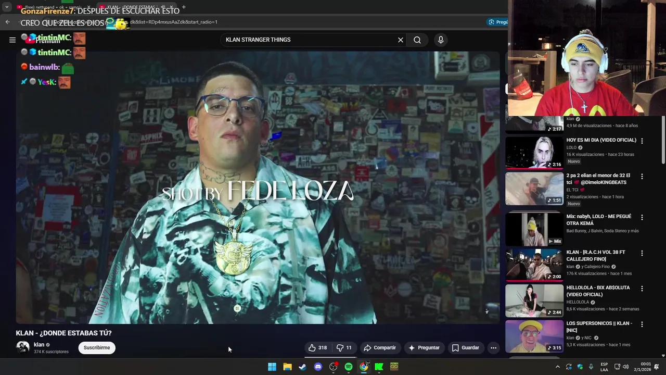The height and width of the screenshot is (375, 666).
Task: Open the three-dot more actions button under video
Action: click(x=493, y=348)
